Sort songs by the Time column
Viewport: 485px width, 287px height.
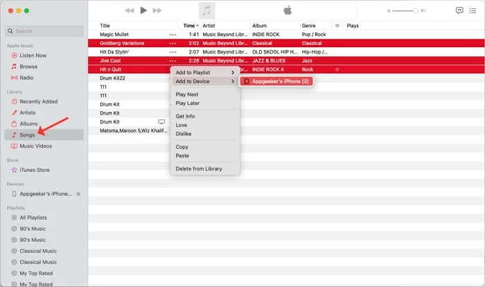188,26
